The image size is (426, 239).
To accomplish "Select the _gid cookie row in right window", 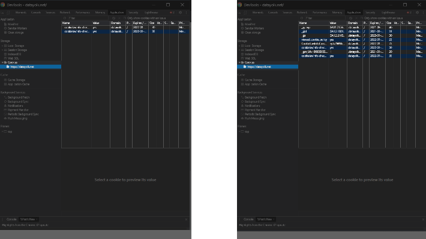I will click(362, 32).
